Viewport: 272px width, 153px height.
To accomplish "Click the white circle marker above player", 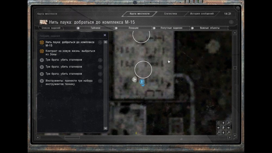I will tap(143, 70).
